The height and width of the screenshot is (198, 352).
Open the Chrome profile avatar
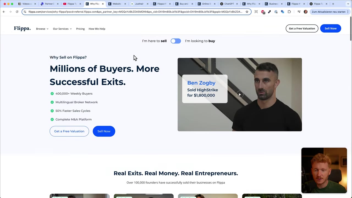[306, 12]
